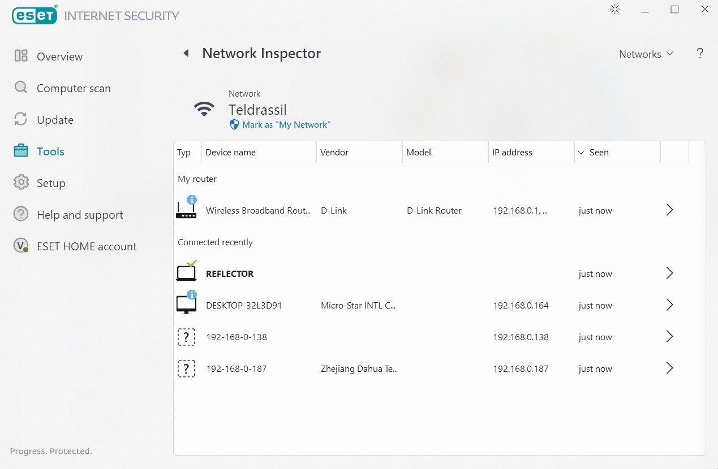Click the IP address column header
The height and width of the screenshot is (469, 718).
click(x=531, y=152)
